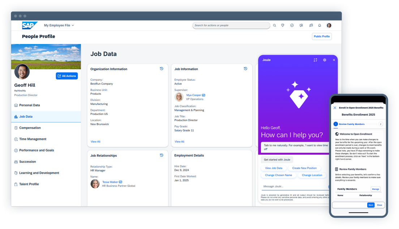399x229 pixels.
Task: Click the Succession sidebar icon
Action: [x=16, y=162]
